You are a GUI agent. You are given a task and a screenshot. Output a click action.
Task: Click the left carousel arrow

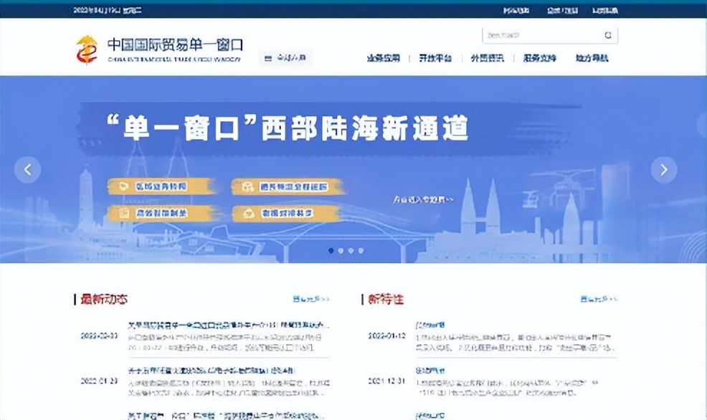(27, 170)
